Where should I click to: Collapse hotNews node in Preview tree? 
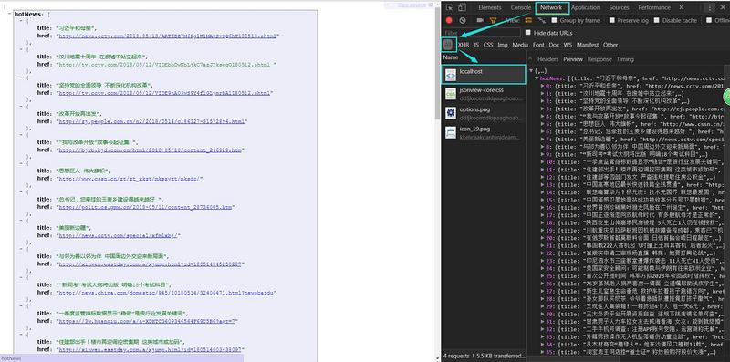click(537, 78)
